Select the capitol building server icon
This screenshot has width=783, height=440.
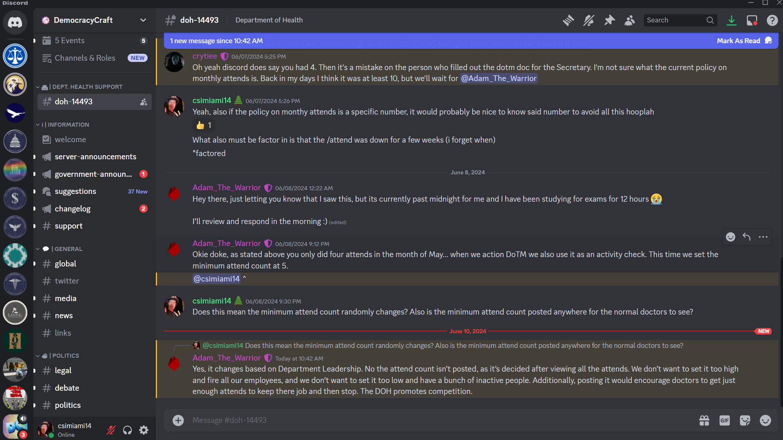[x=15, y=141]
